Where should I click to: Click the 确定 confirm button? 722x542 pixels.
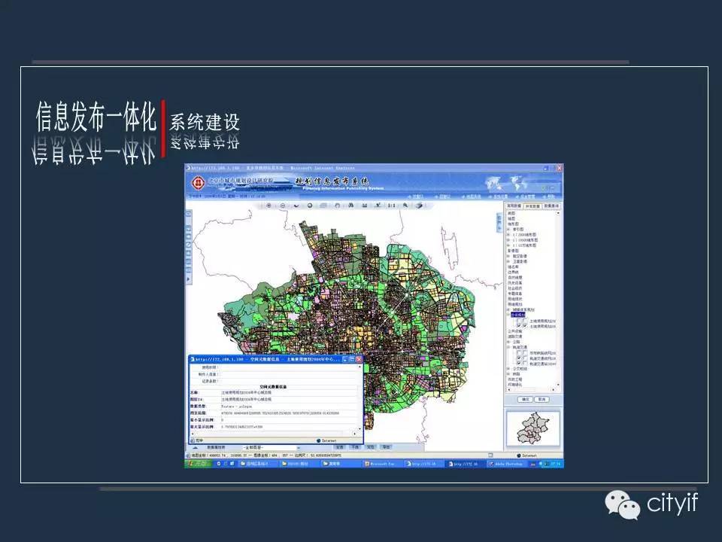(x=526, y=399)
